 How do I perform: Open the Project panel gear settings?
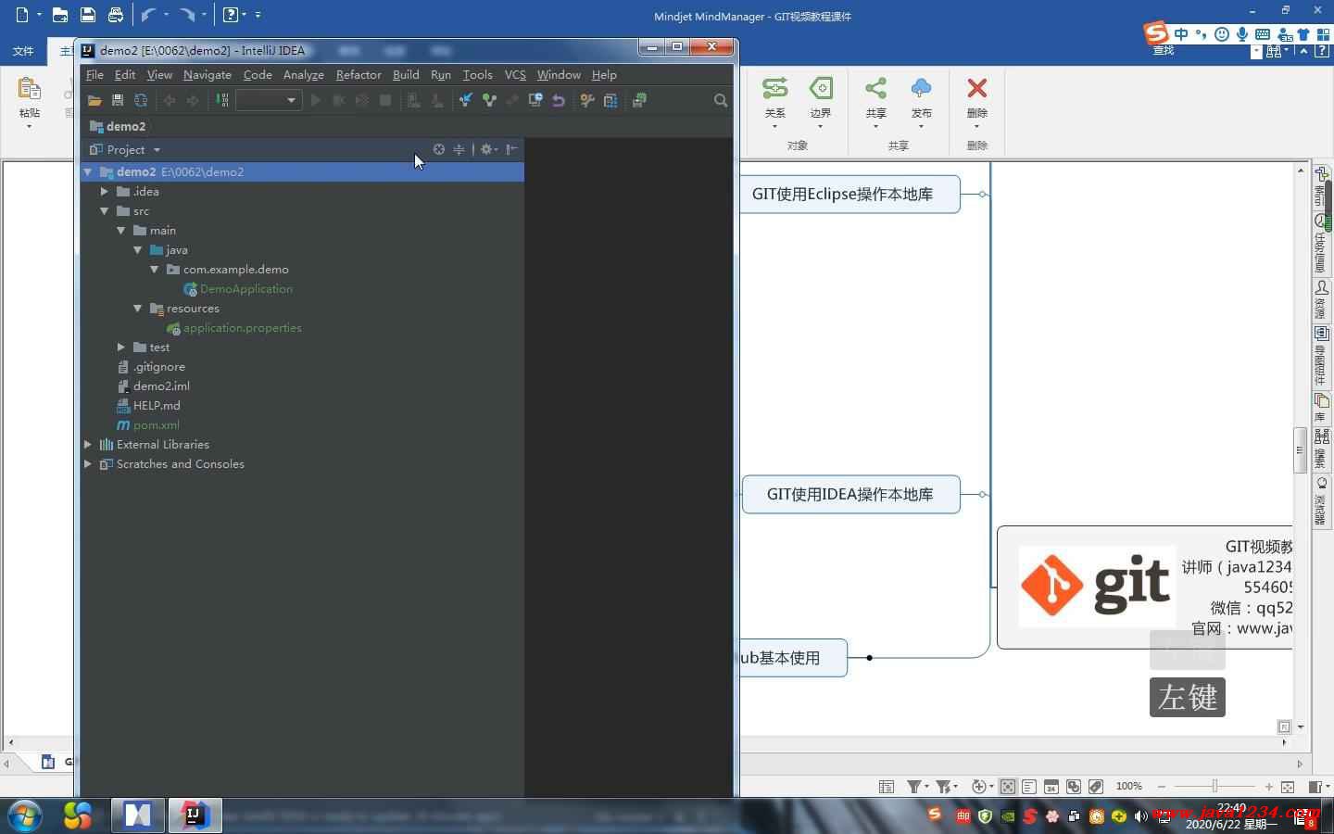pos(488,149)
